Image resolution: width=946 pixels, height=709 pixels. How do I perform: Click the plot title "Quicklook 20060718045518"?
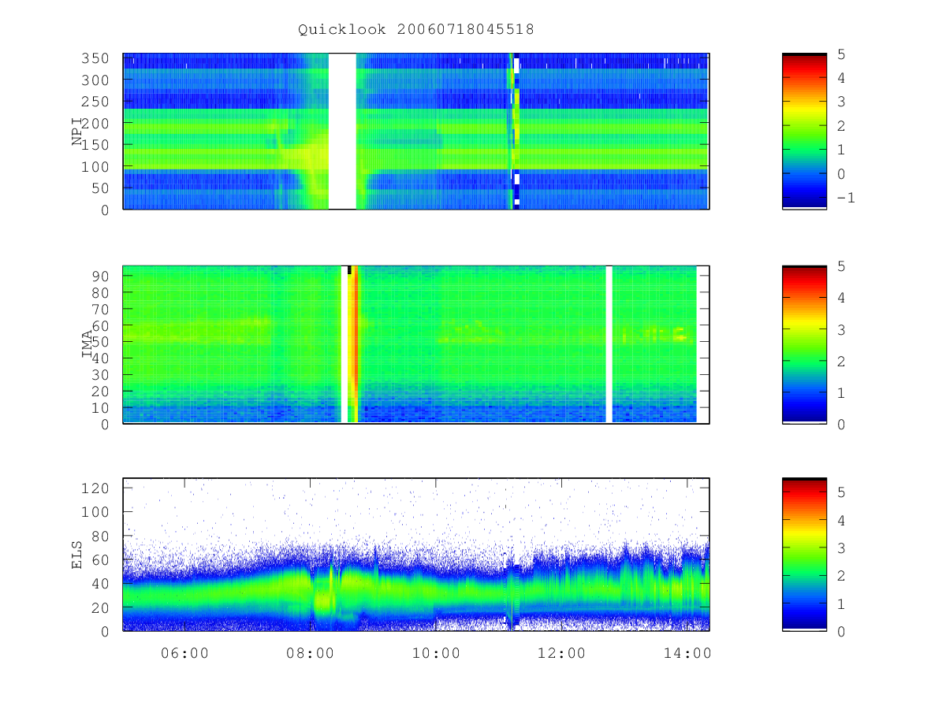tap(415, 30)
